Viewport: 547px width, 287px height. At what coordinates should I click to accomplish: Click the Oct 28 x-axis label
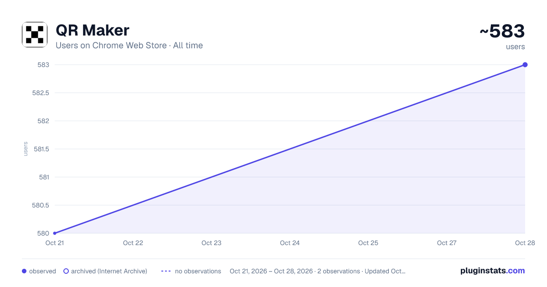[x=524, y=243]
